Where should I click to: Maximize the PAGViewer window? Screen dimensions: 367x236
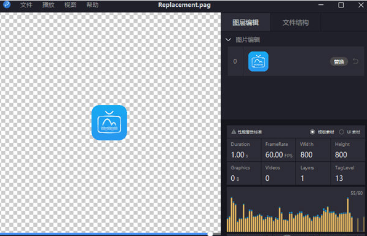tap(341, 5)
